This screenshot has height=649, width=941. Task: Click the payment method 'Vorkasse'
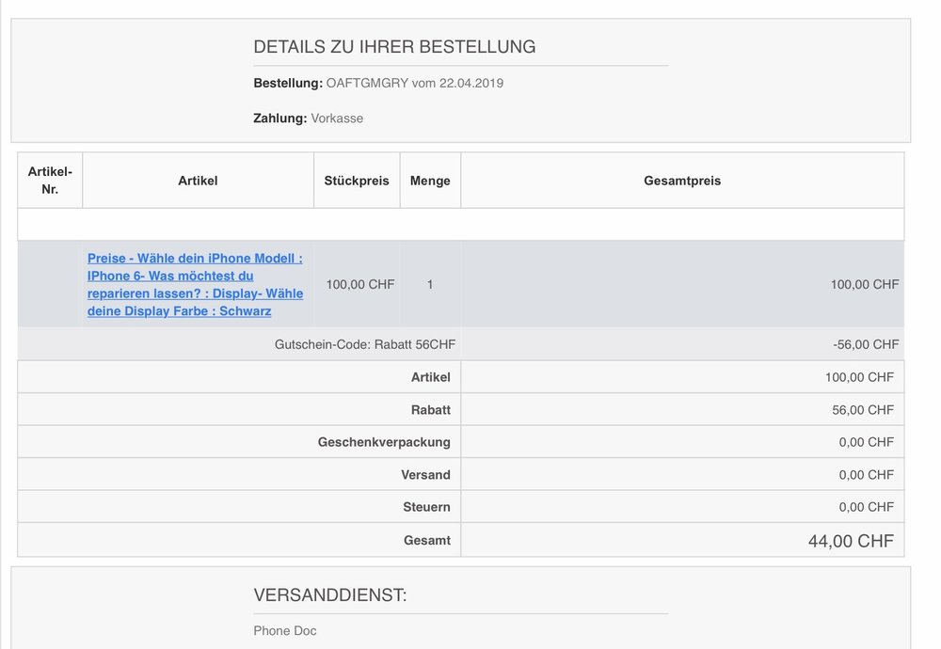(x=337, y=119)
